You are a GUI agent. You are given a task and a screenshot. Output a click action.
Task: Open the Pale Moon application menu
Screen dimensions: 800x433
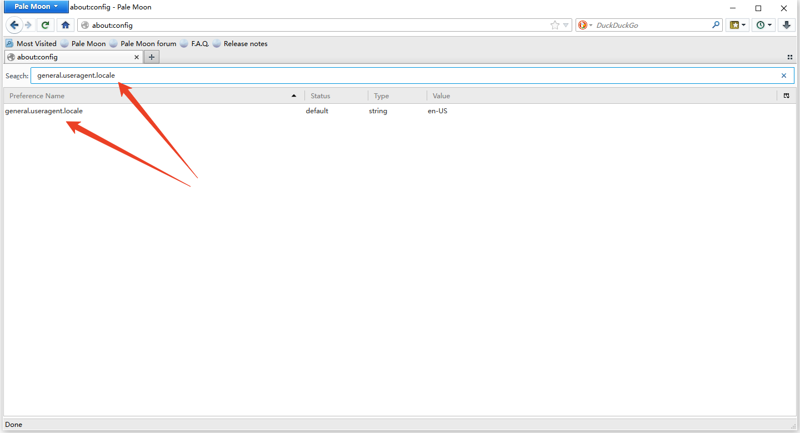tap(36, 7)
